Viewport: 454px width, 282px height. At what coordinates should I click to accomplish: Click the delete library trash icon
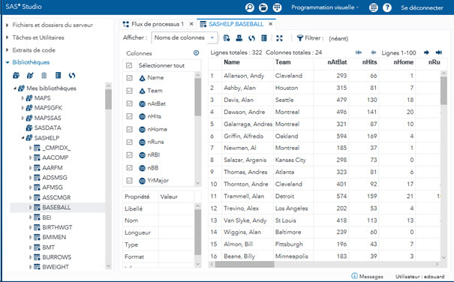(44, 76)
